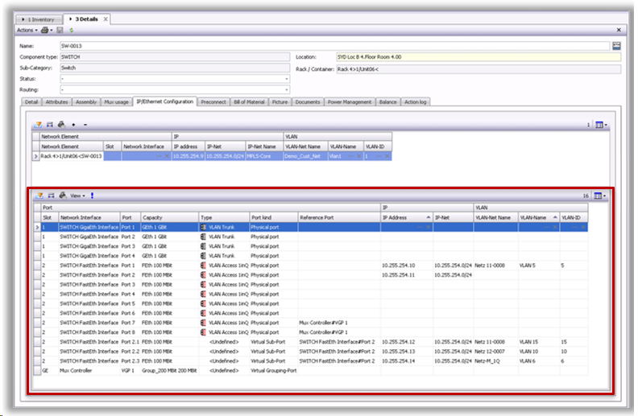This screenshot has width=638, height=416.
Task: Clear VLAN-ID X in selected port row
Action: (x=583, y=227)
